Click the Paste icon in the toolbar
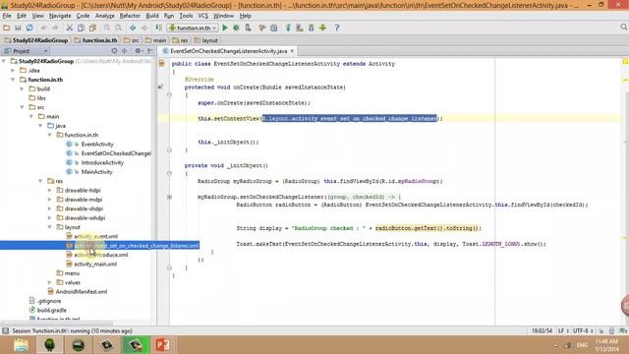 click(x=92, y=28)
